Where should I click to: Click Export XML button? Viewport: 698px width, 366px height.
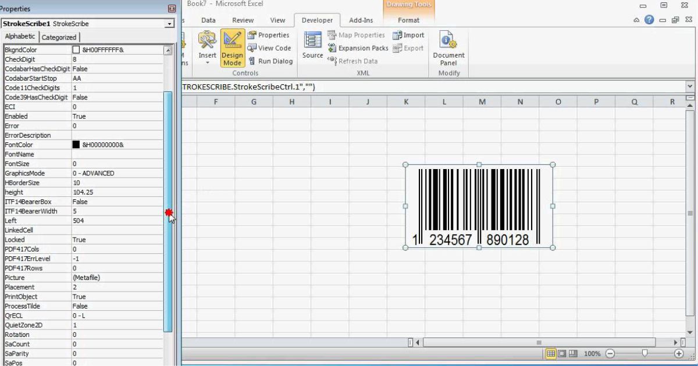coord(408,48)
